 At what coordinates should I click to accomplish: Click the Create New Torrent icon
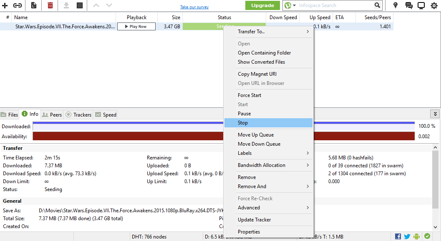(33, 5)
